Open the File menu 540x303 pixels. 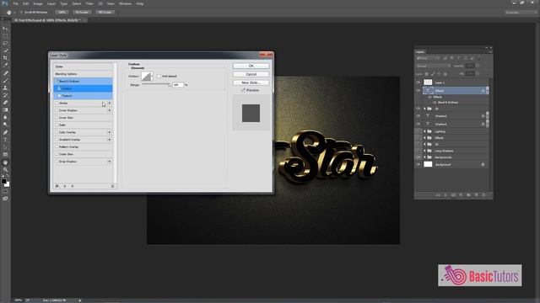[x=15, y=3]
